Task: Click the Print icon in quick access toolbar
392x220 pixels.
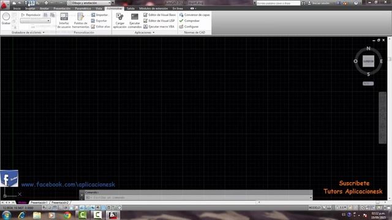Action: [47, 3]
